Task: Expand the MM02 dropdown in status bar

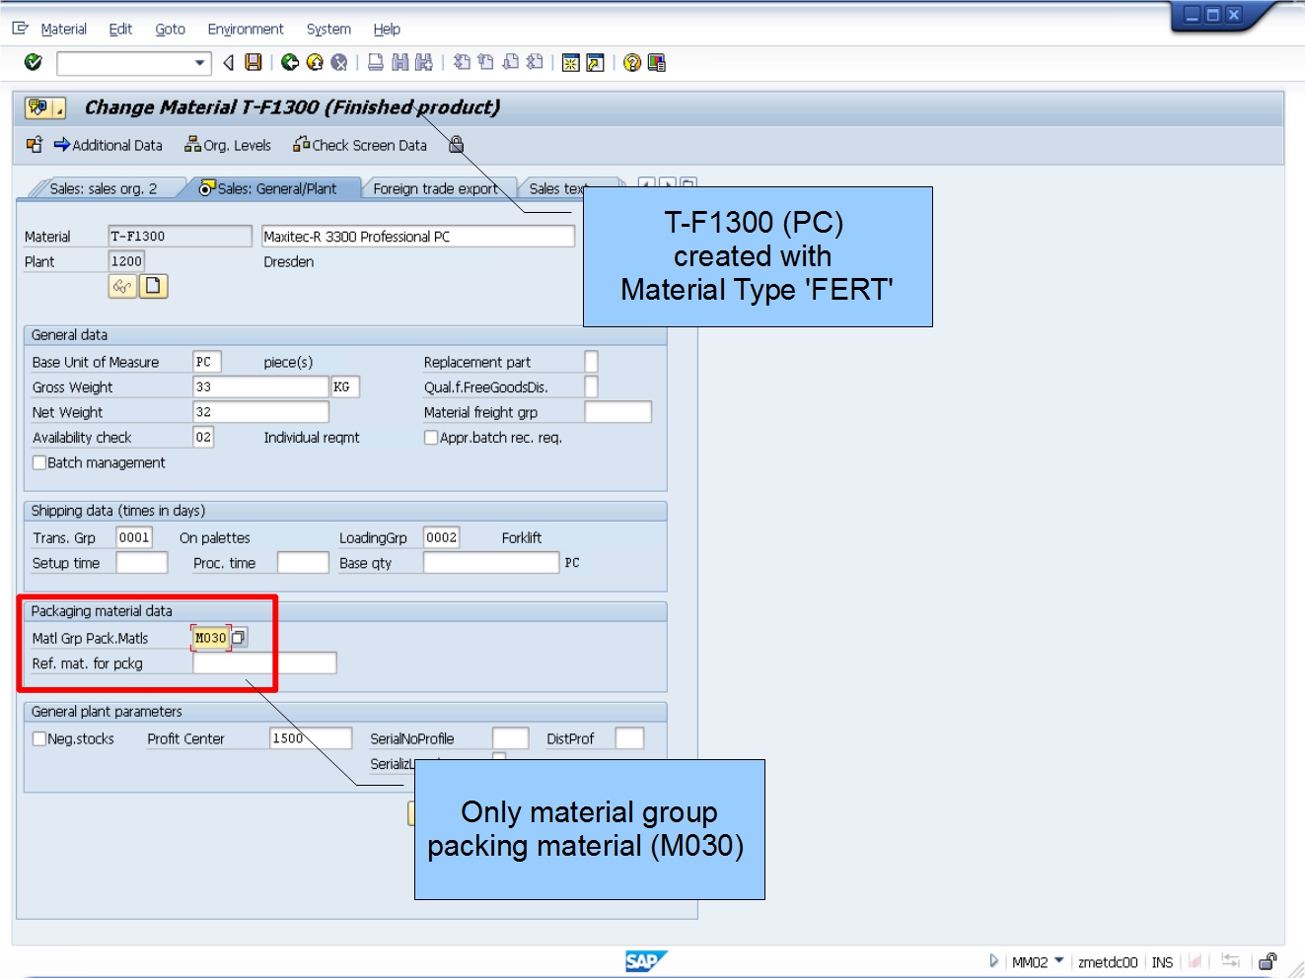Action: (1059, 960)
